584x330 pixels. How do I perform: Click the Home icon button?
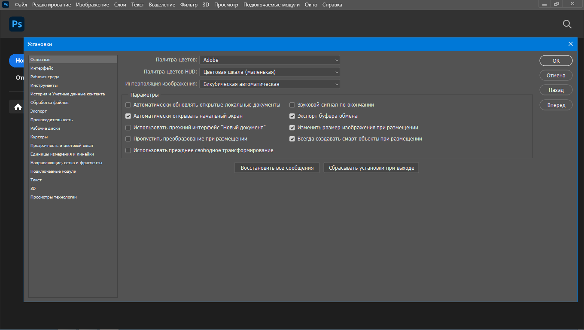point(18,107)
